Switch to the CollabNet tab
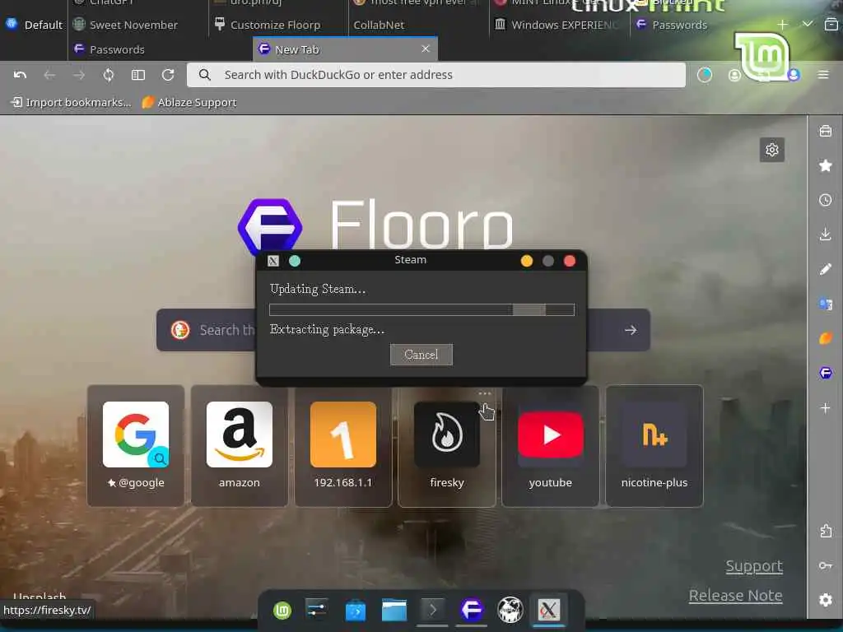The height and width of the screenshot is (632, 843). (379, 25)
